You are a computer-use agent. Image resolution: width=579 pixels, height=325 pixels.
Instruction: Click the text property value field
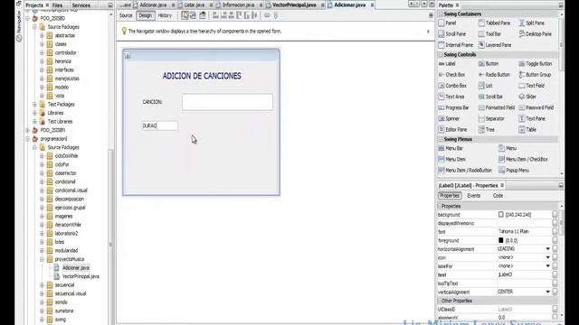click(x=524, y=274)
